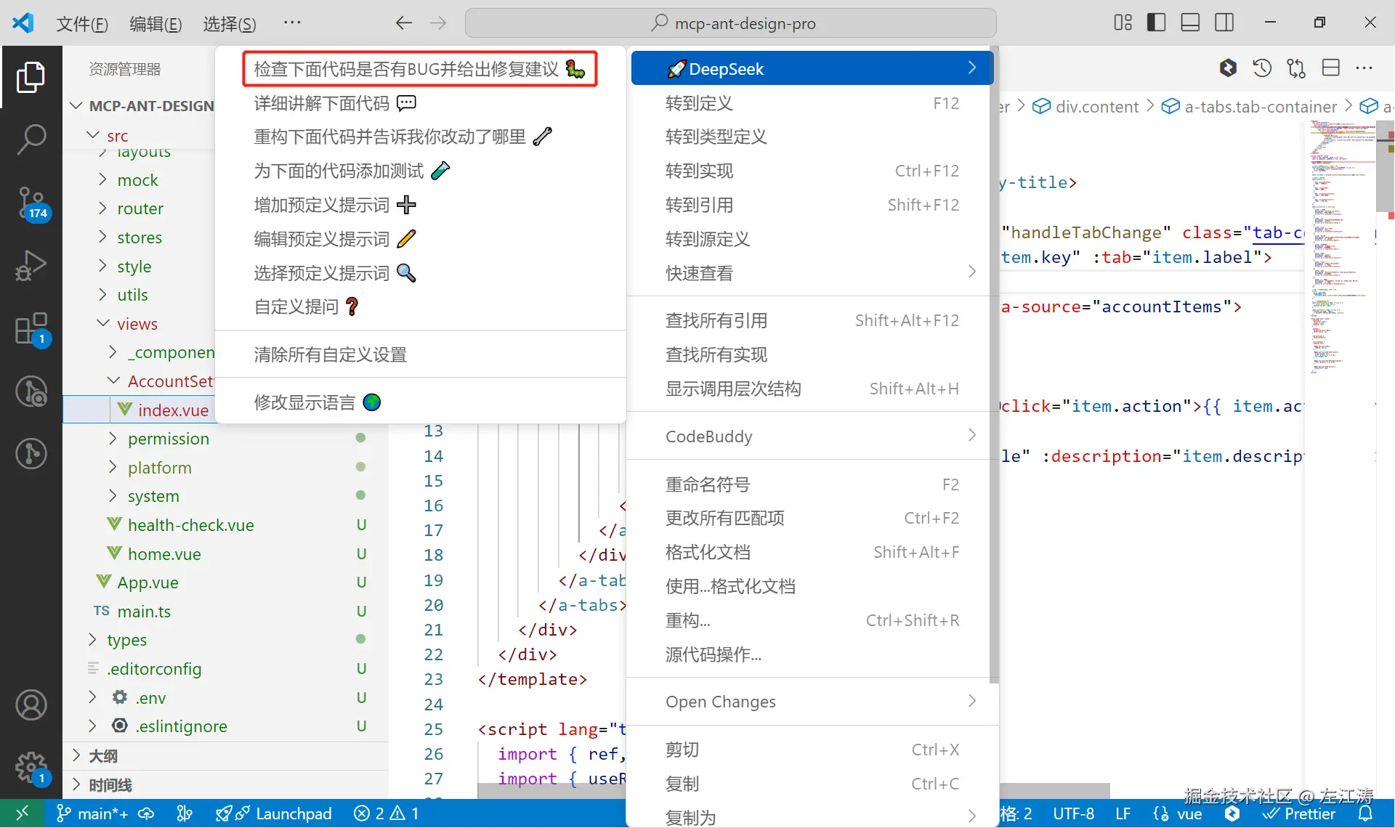Click the div.content breadcrumb
The height and width of the screenshot is (828, 1395).
pyautogui.click(x=1096, y=106)
